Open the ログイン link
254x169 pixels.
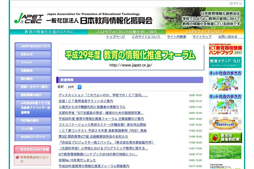(x=235, y=4)
